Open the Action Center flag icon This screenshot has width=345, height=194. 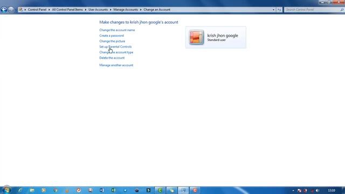pos(300,190)
